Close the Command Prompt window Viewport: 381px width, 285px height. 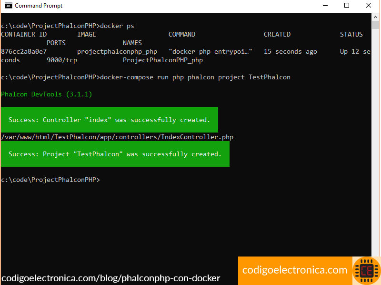(x=368, y=5)
